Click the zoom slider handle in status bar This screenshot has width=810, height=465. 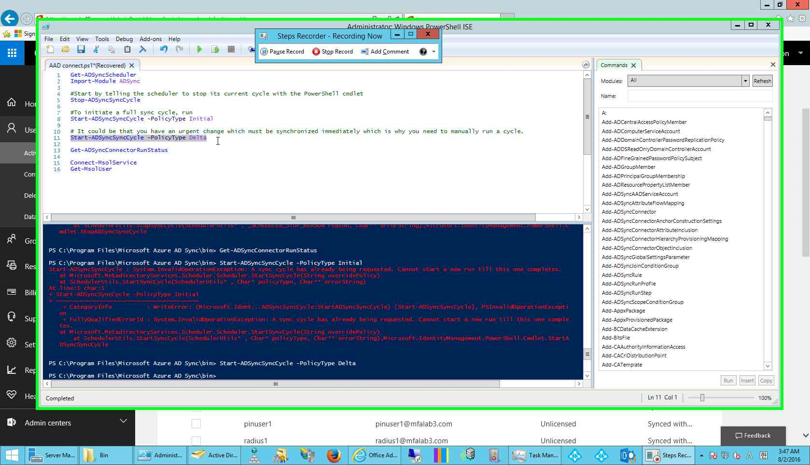(x=702, y=398)
